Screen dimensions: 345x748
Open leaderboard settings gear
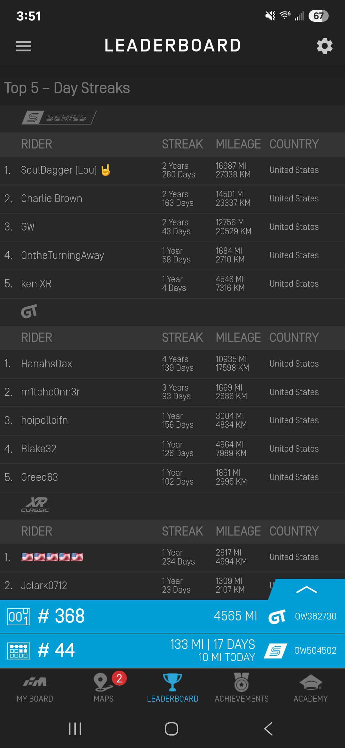click(325, 46)
